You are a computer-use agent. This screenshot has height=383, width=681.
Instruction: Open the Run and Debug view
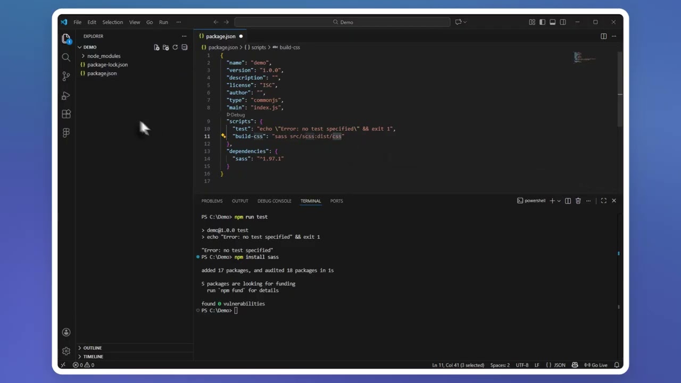point(66,95)
